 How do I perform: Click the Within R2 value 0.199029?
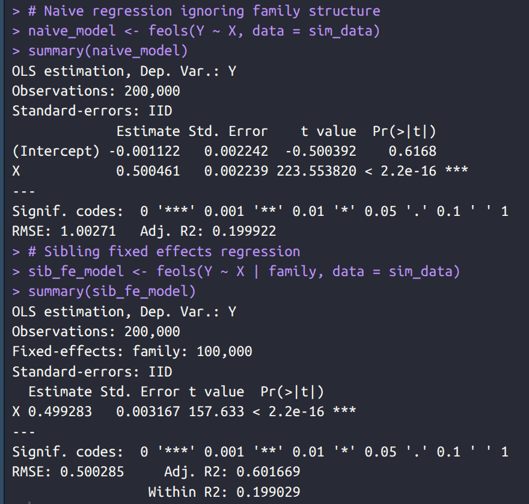268,492
